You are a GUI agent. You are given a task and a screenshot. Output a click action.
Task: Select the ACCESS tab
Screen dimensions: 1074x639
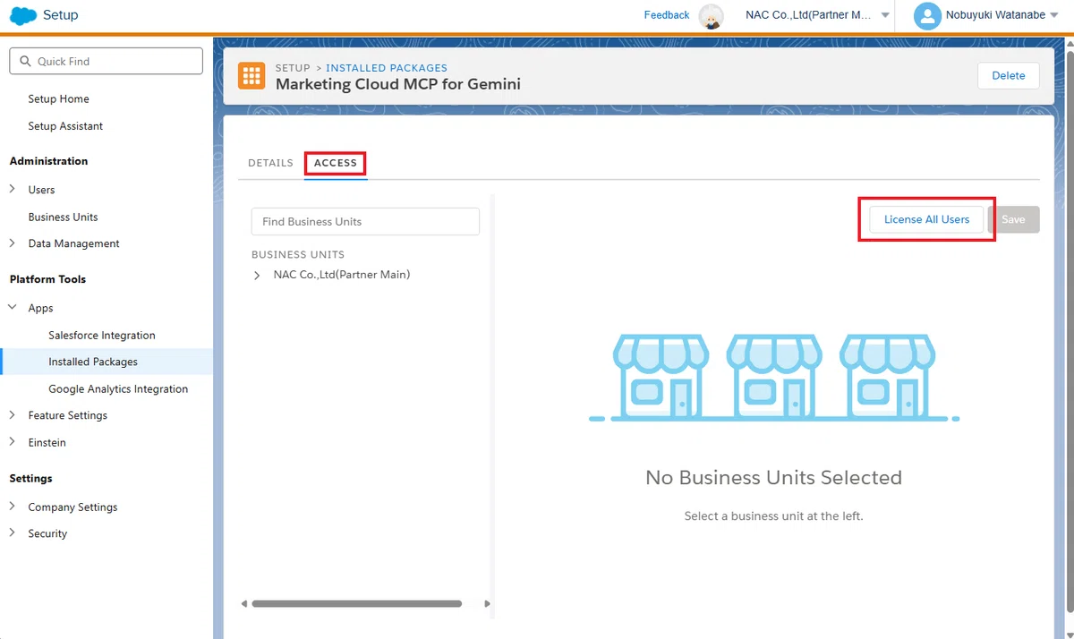[x=336, y=163]
